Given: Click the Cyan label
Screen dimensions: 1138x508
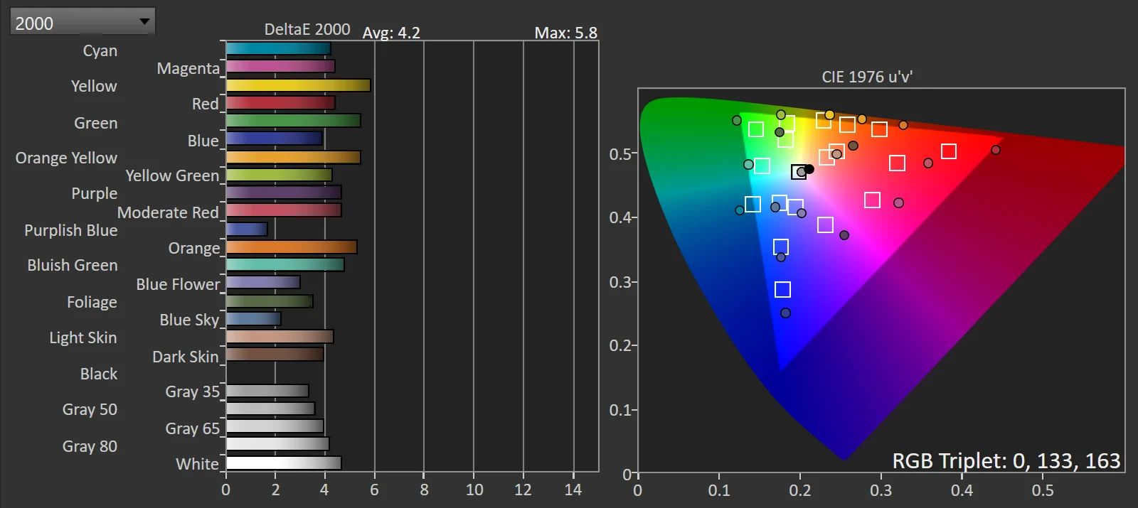Looking at the screenshot, I should pyautogui.click(x=100, y=50).
